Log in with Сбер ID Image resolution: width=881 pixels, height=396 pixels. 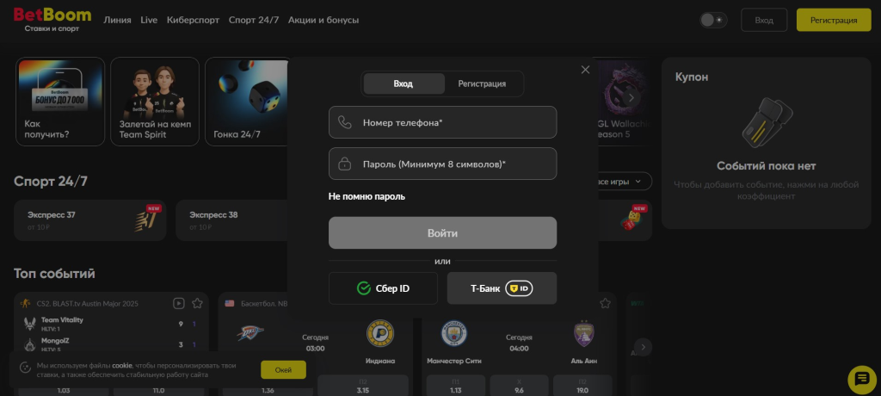click(383, 288)
